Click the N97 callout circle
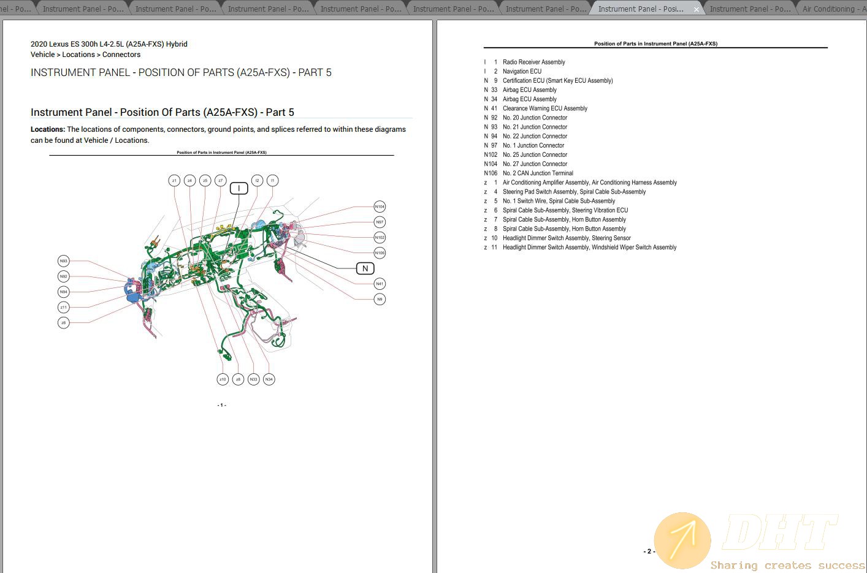Screen dimensions: 867x573 coord(380,222)
